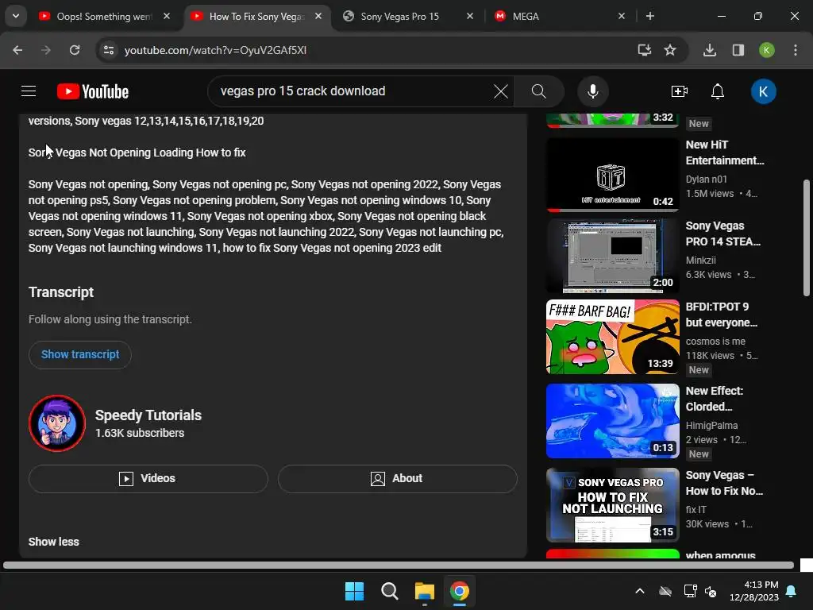Click the page vertical scrollbar
The image size is (813, 610).
[807, 238]
